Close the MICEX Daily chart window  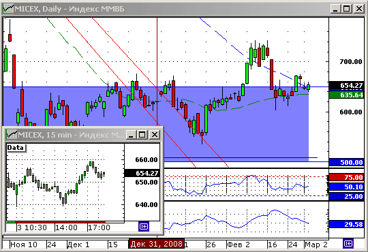[359, 9]
